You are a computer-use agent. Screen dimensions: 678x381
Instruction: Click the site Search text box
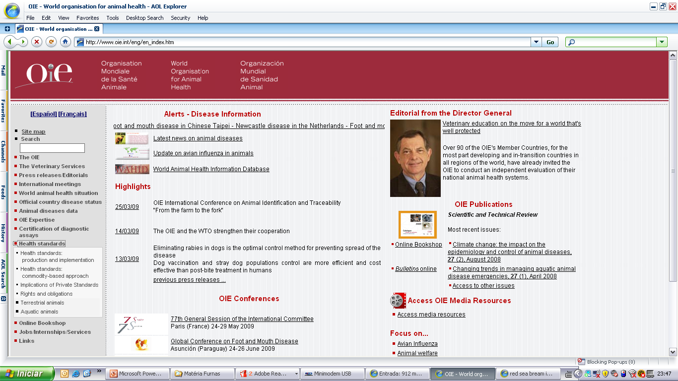click(x=52, y=148)
